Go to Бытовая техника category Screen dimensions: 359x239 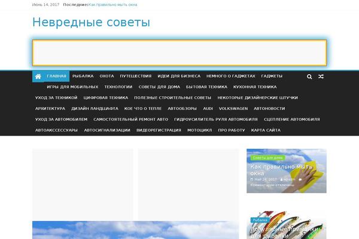pyautogui.click(x=206, y=87)
